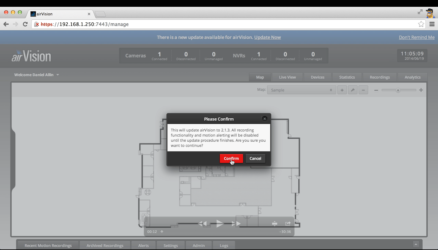Play the video recording
438x250 pixels.
click(220, 224)
